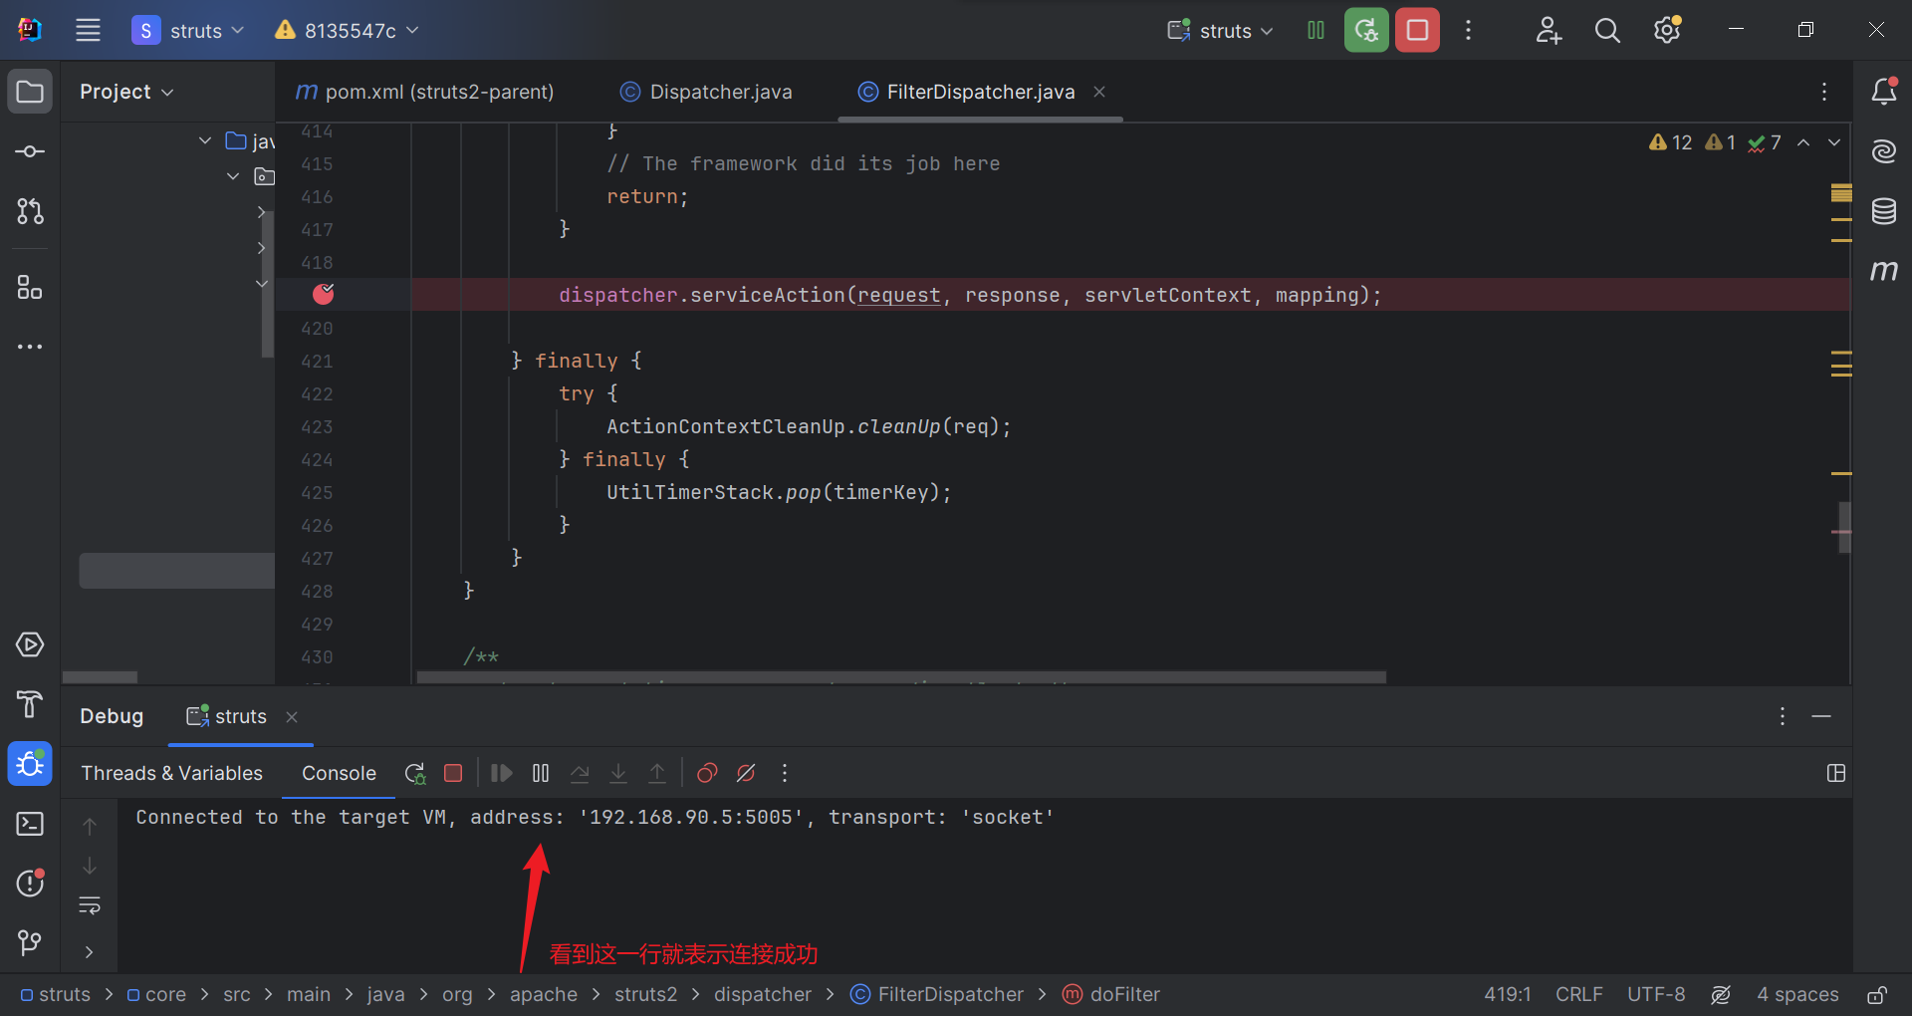Toggle the Debug tool window bug icon
1912x1016 pixels.
(30, 764)
